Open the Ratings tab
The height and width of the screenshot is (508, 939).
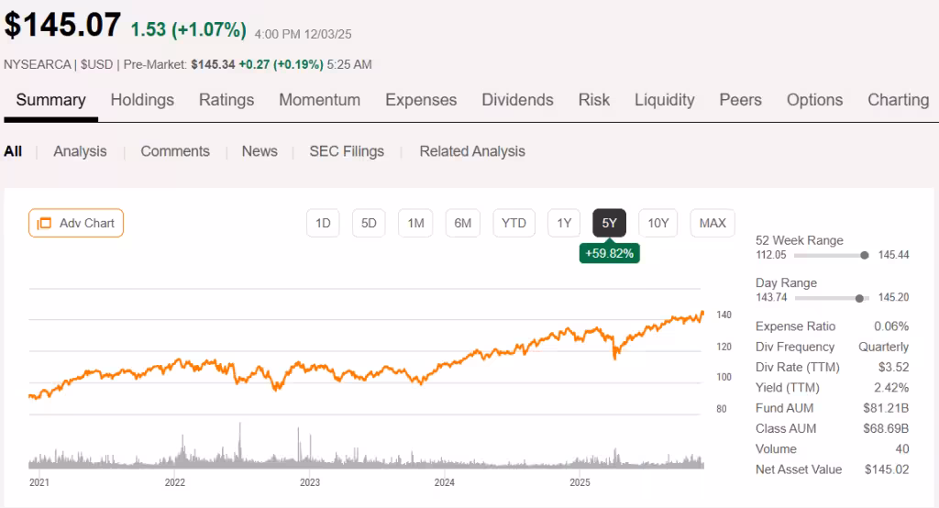(226, 100)
